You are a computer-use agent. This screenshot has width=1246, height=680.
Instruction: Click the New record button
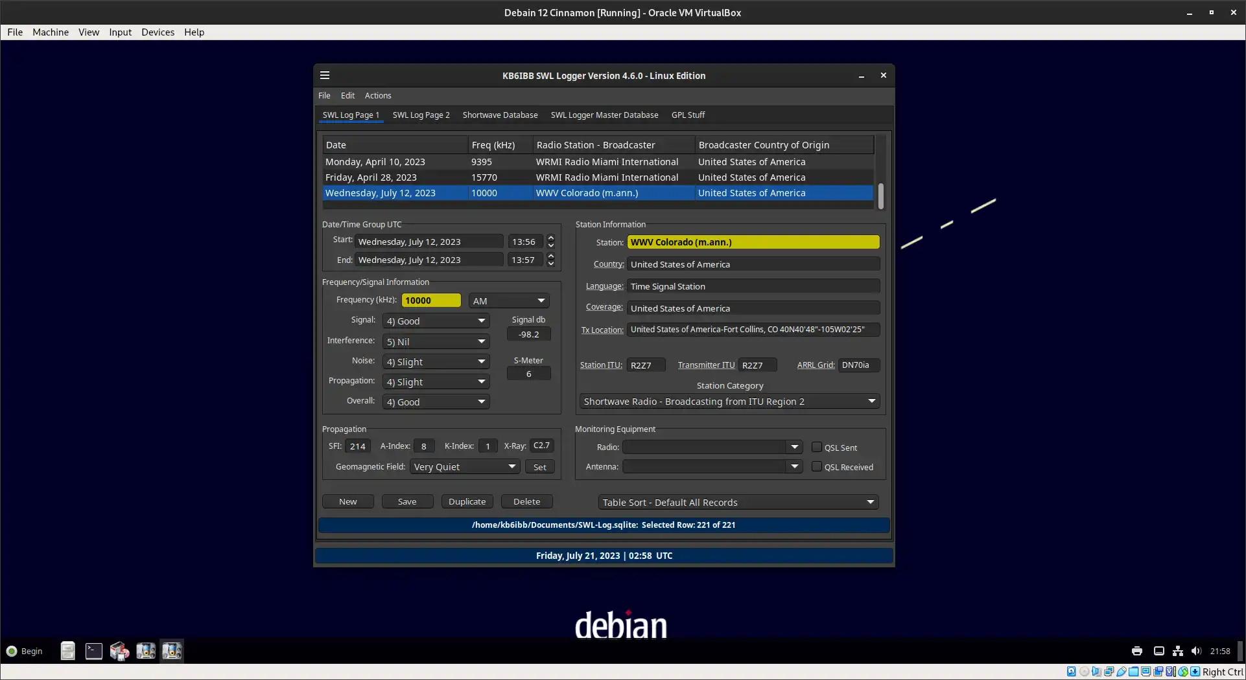pos(348,501)
